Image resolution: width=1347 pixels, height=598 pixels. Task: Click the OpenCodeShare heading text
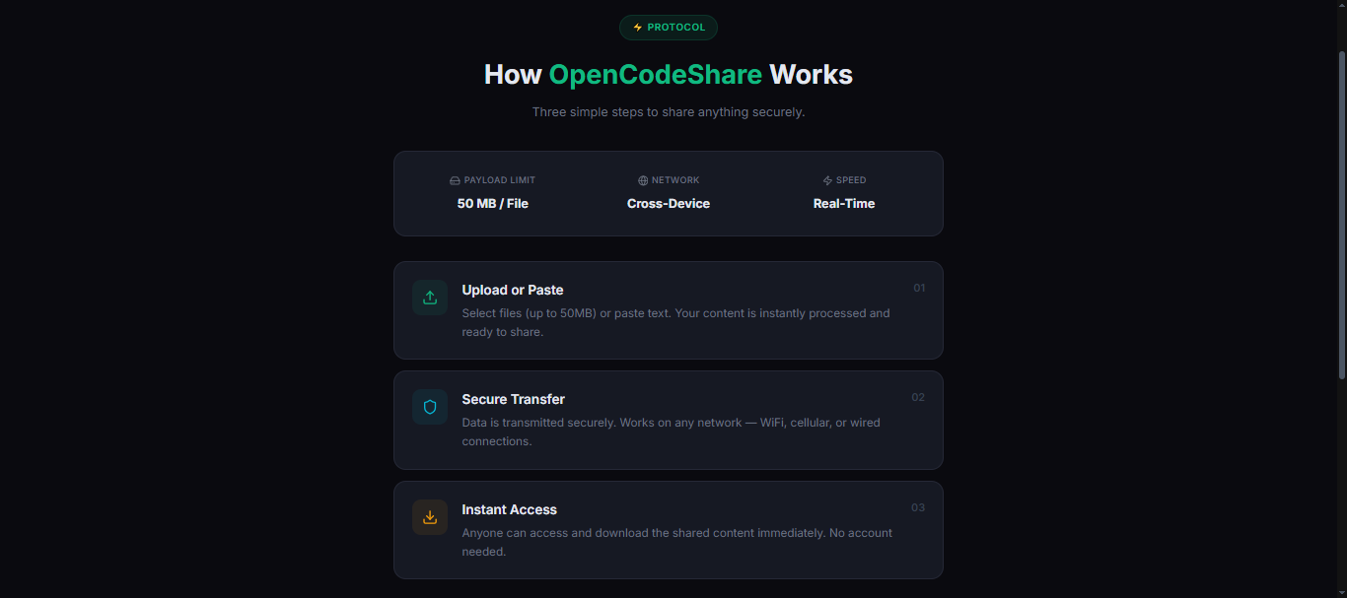click(657, 74)
